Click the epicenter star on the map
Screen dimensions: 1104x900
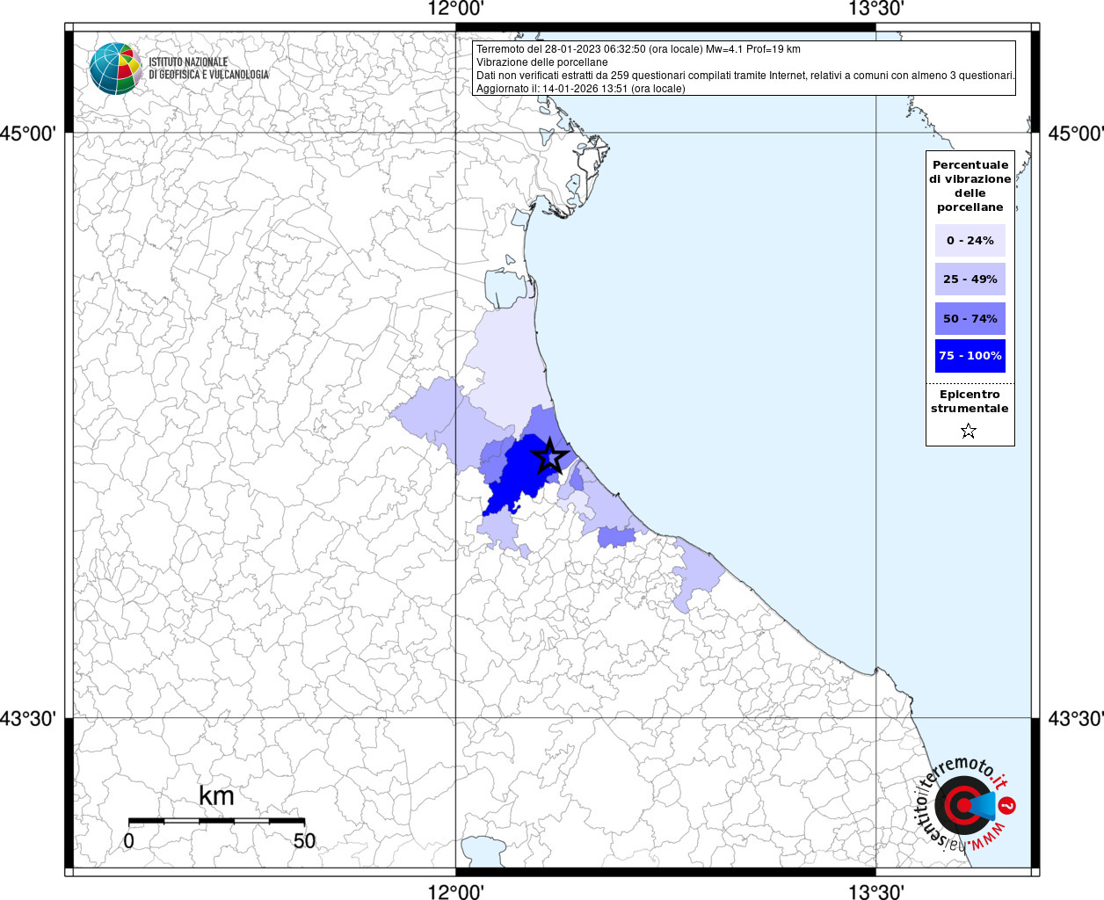pos(550,455)
